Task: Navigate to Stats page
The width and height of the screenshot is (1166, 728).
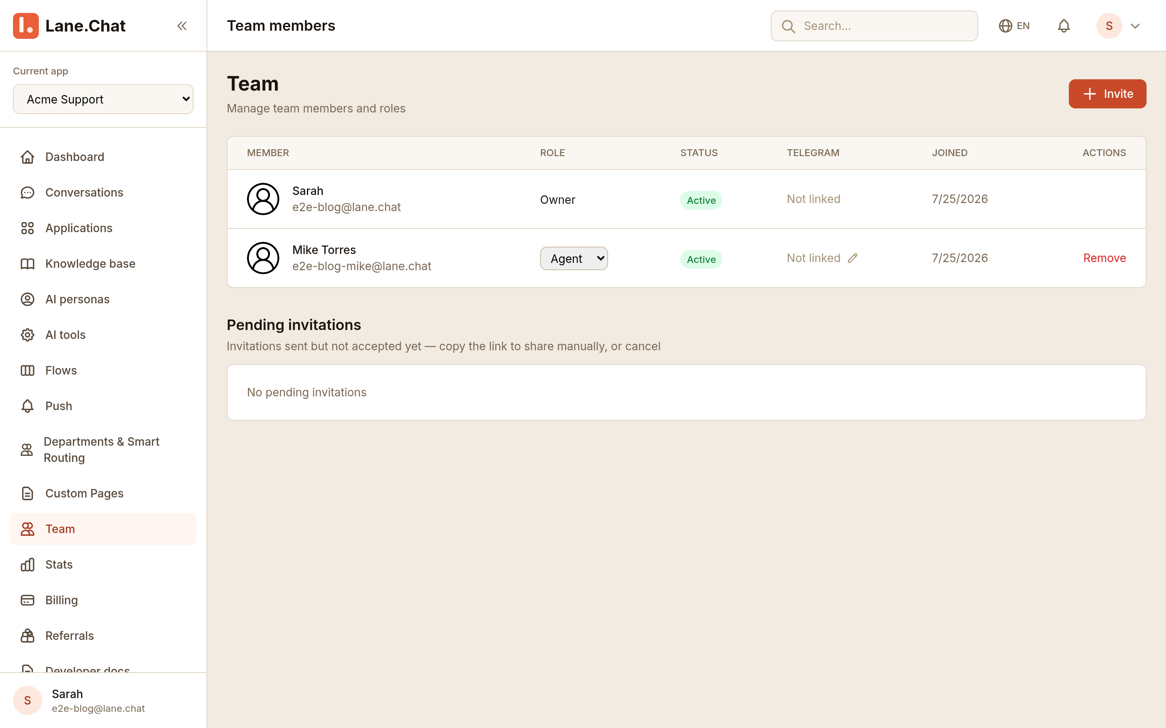Action: click(103, 565)
